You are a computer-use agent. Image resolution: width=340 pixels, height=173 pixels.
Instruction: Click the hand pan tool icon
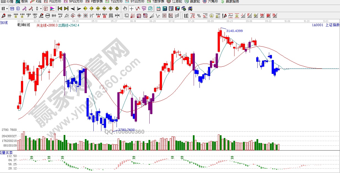[x=125, y=9]
